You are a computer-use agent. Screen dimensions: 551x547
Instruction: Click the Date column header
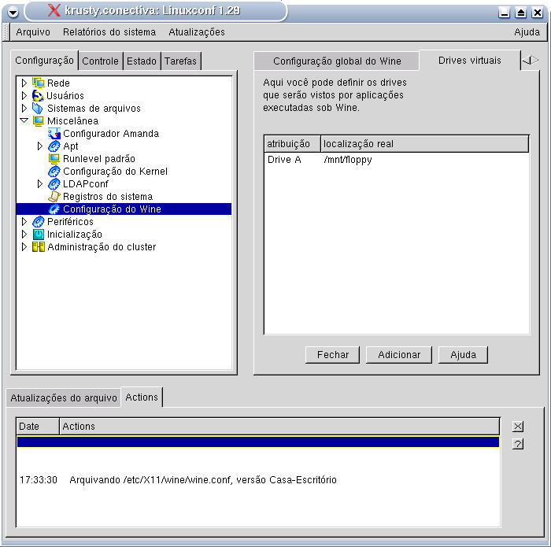(38, 426)
